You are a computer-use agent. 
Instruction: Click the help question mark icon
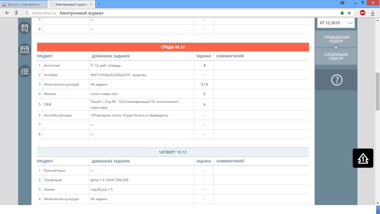(x=337, y=80)
